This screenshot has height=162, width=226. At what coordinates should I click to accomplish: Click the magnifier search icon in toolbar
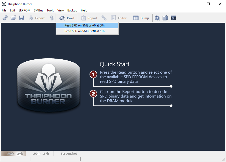(157, 18)
